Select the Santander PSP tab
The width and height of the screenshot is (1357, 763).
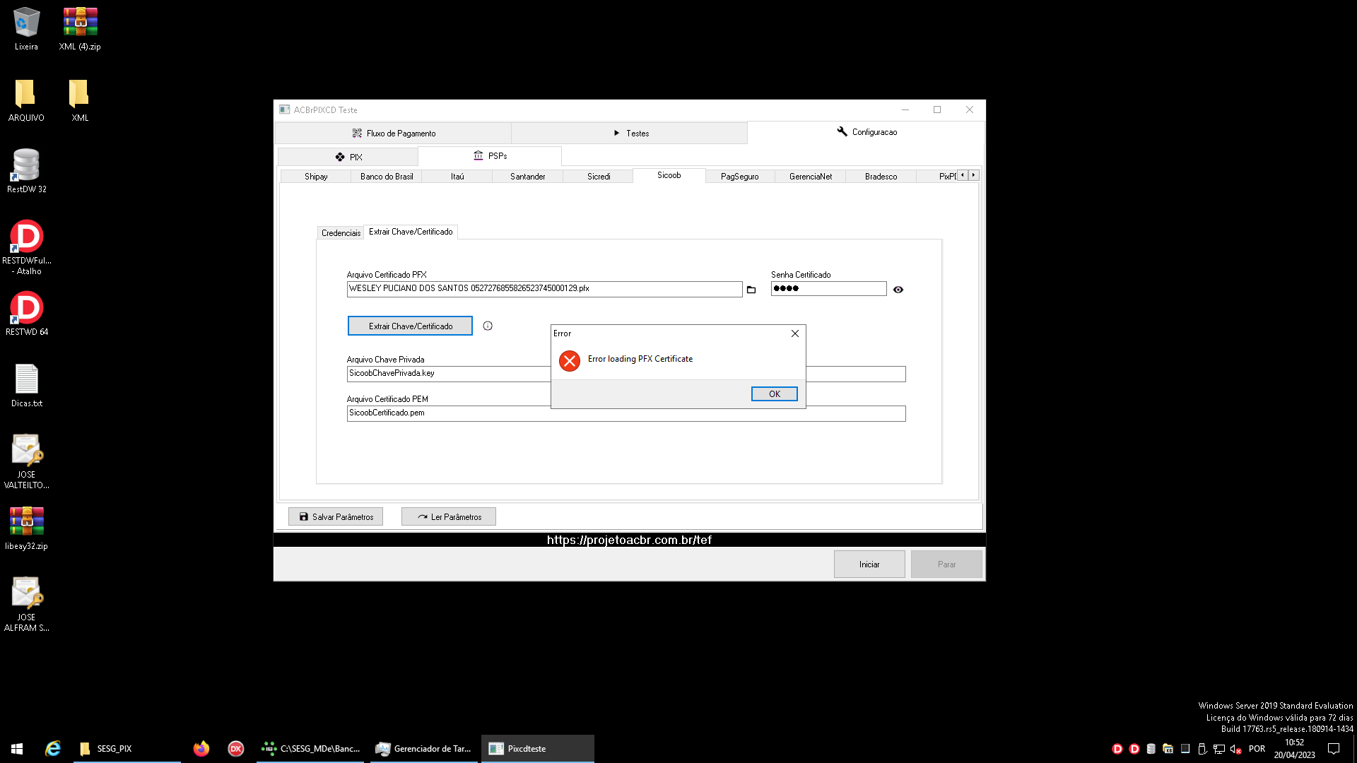click(x=528, y=177)
